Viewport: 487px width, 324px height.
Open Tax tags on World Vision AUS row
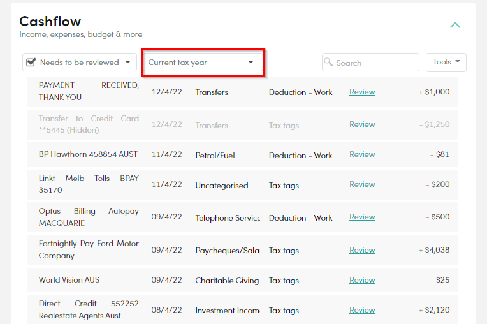click(x=284, y=281)
